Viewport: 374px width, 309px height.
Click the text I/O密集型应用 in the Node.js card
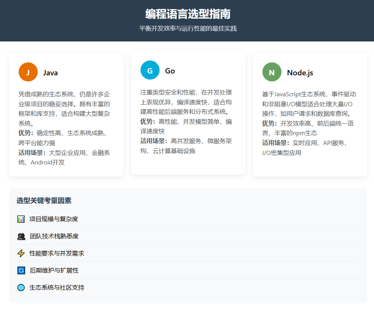pyautogui.click(x=282, y=153)
